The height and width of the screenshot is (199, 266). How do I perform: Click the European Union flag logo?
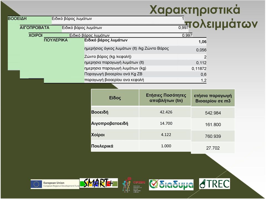coord(36,184)
